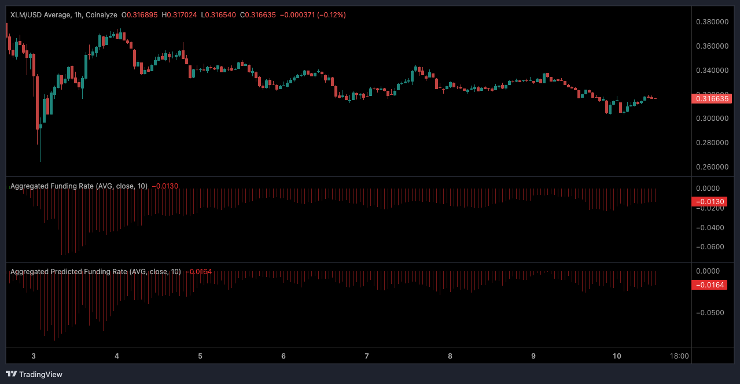Click date label 10 on time axis
This screenshot has width=740, height=384.
(617, 356)
